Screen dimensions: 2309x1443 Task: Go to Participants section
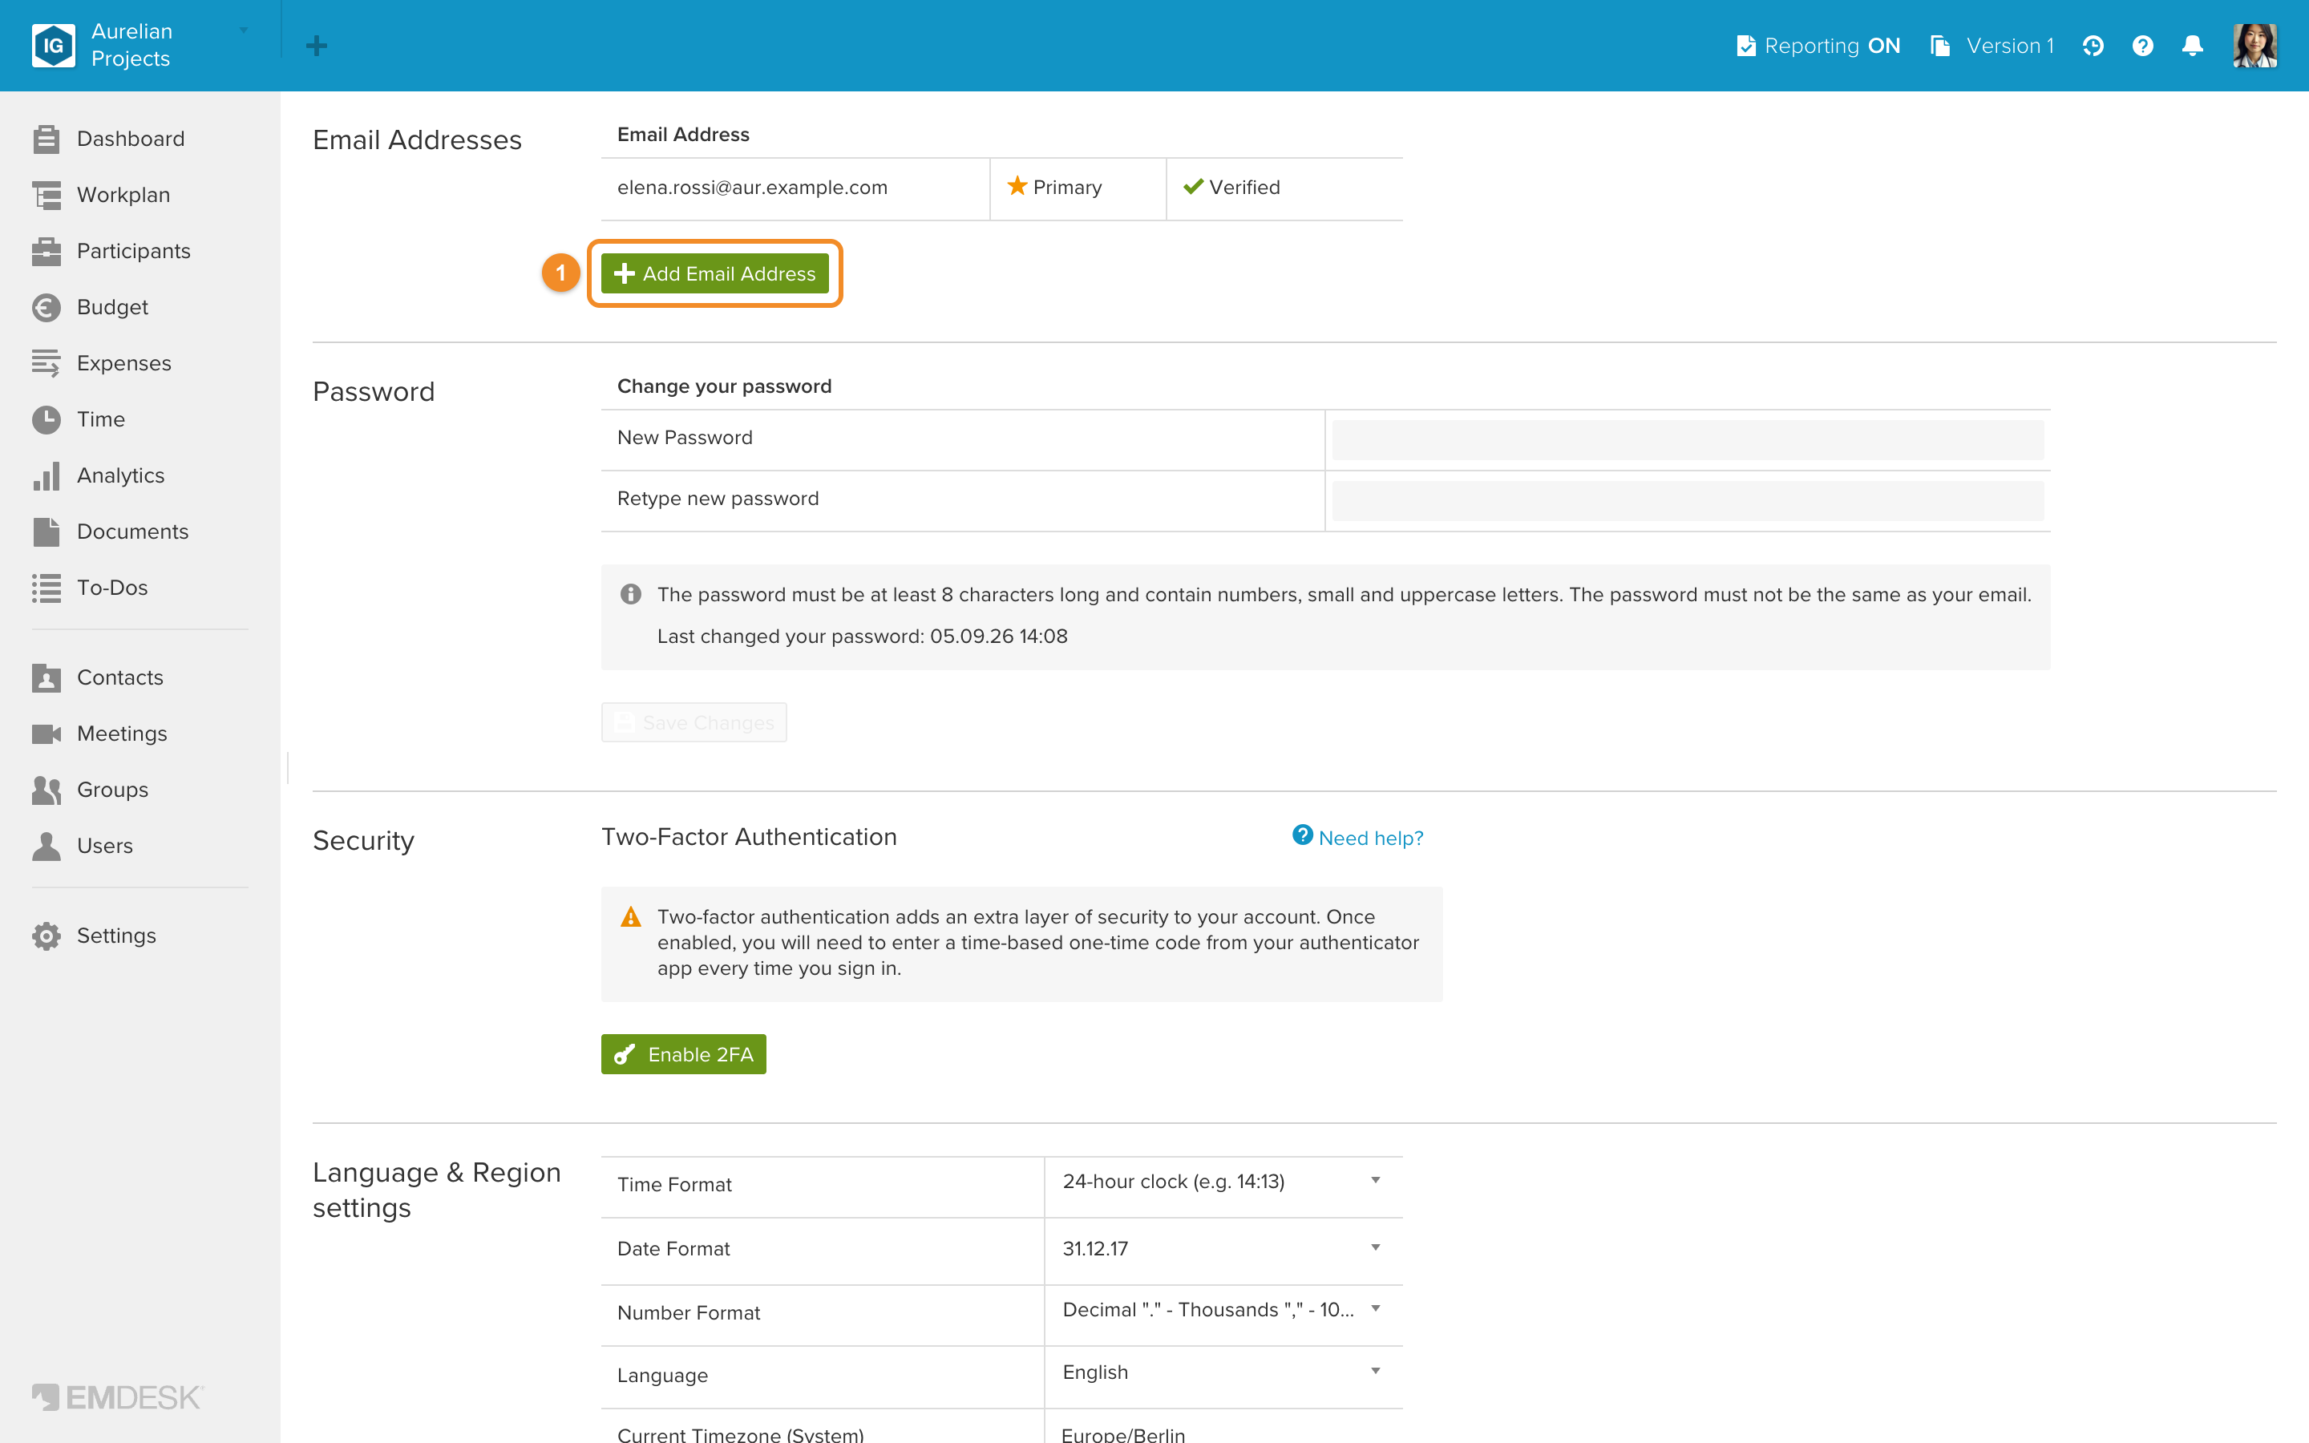[x=111, y=251]
